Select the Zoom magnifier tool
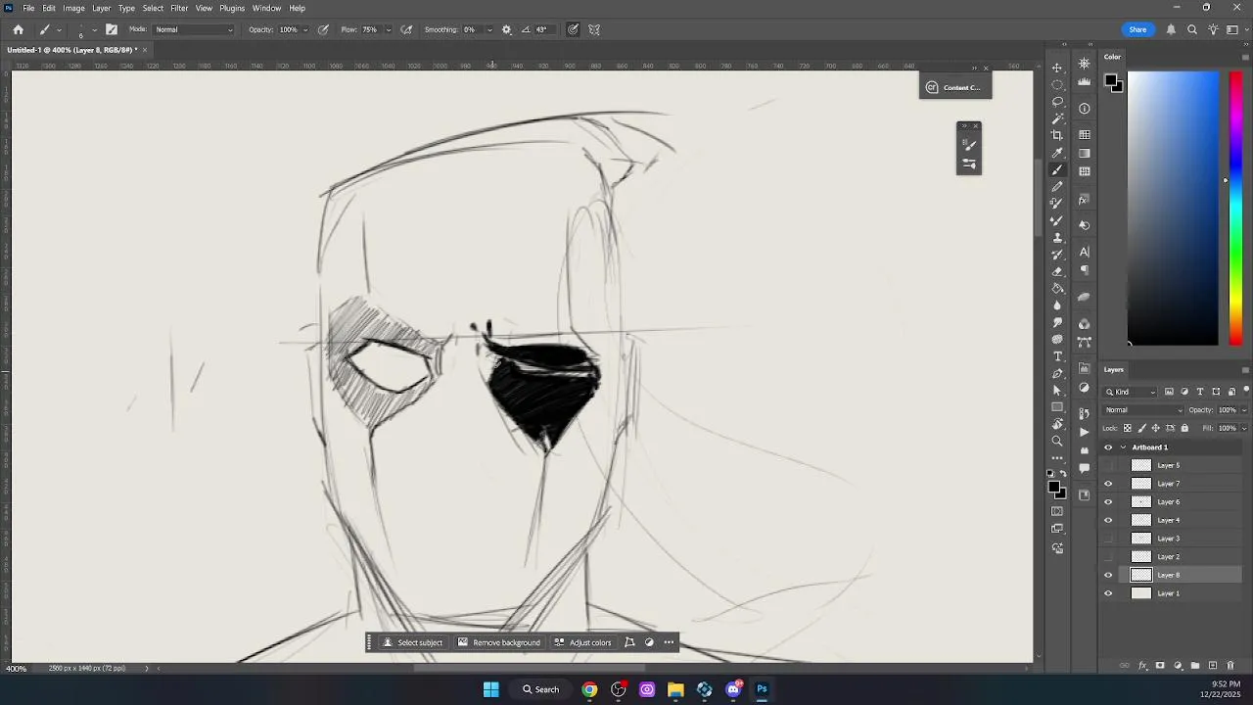The height and width of the screenshot is (705, 1253). tap(1057, 441)
